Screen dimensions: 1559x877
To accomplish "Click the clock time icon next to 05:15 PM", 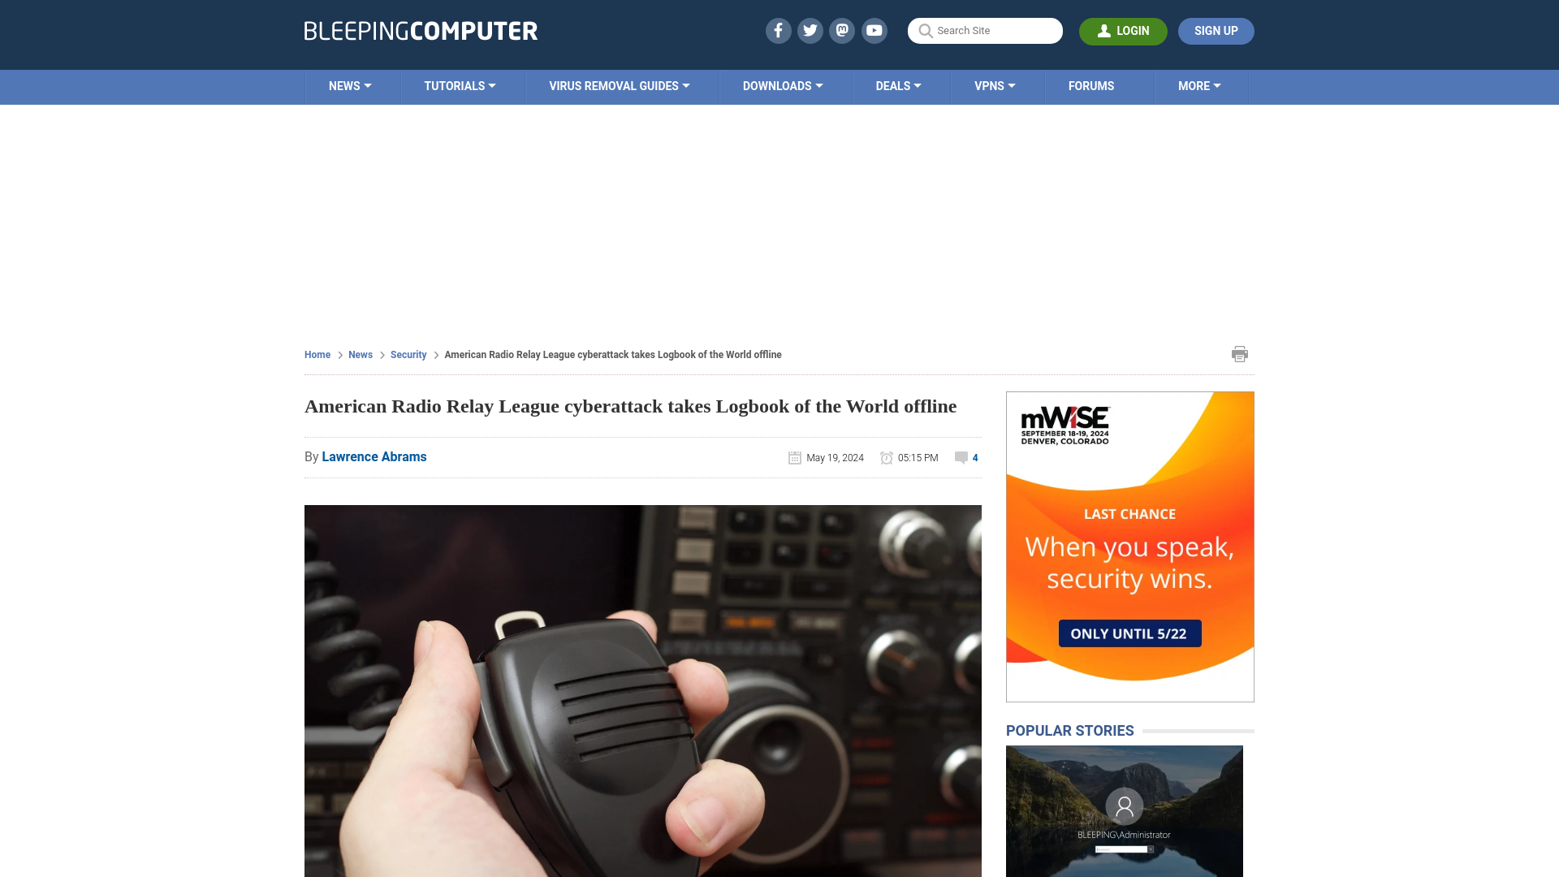I will click(x=887, y=457).
